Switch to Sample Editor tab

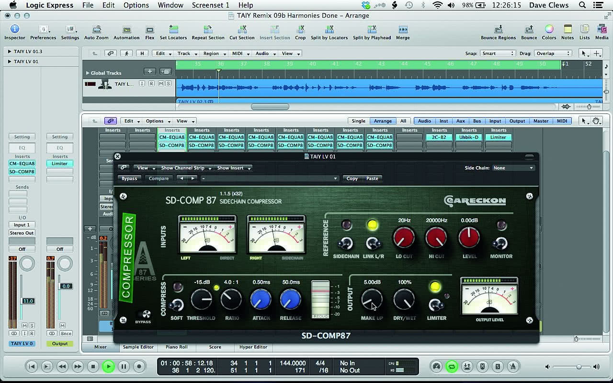click(x=138, y=347)
